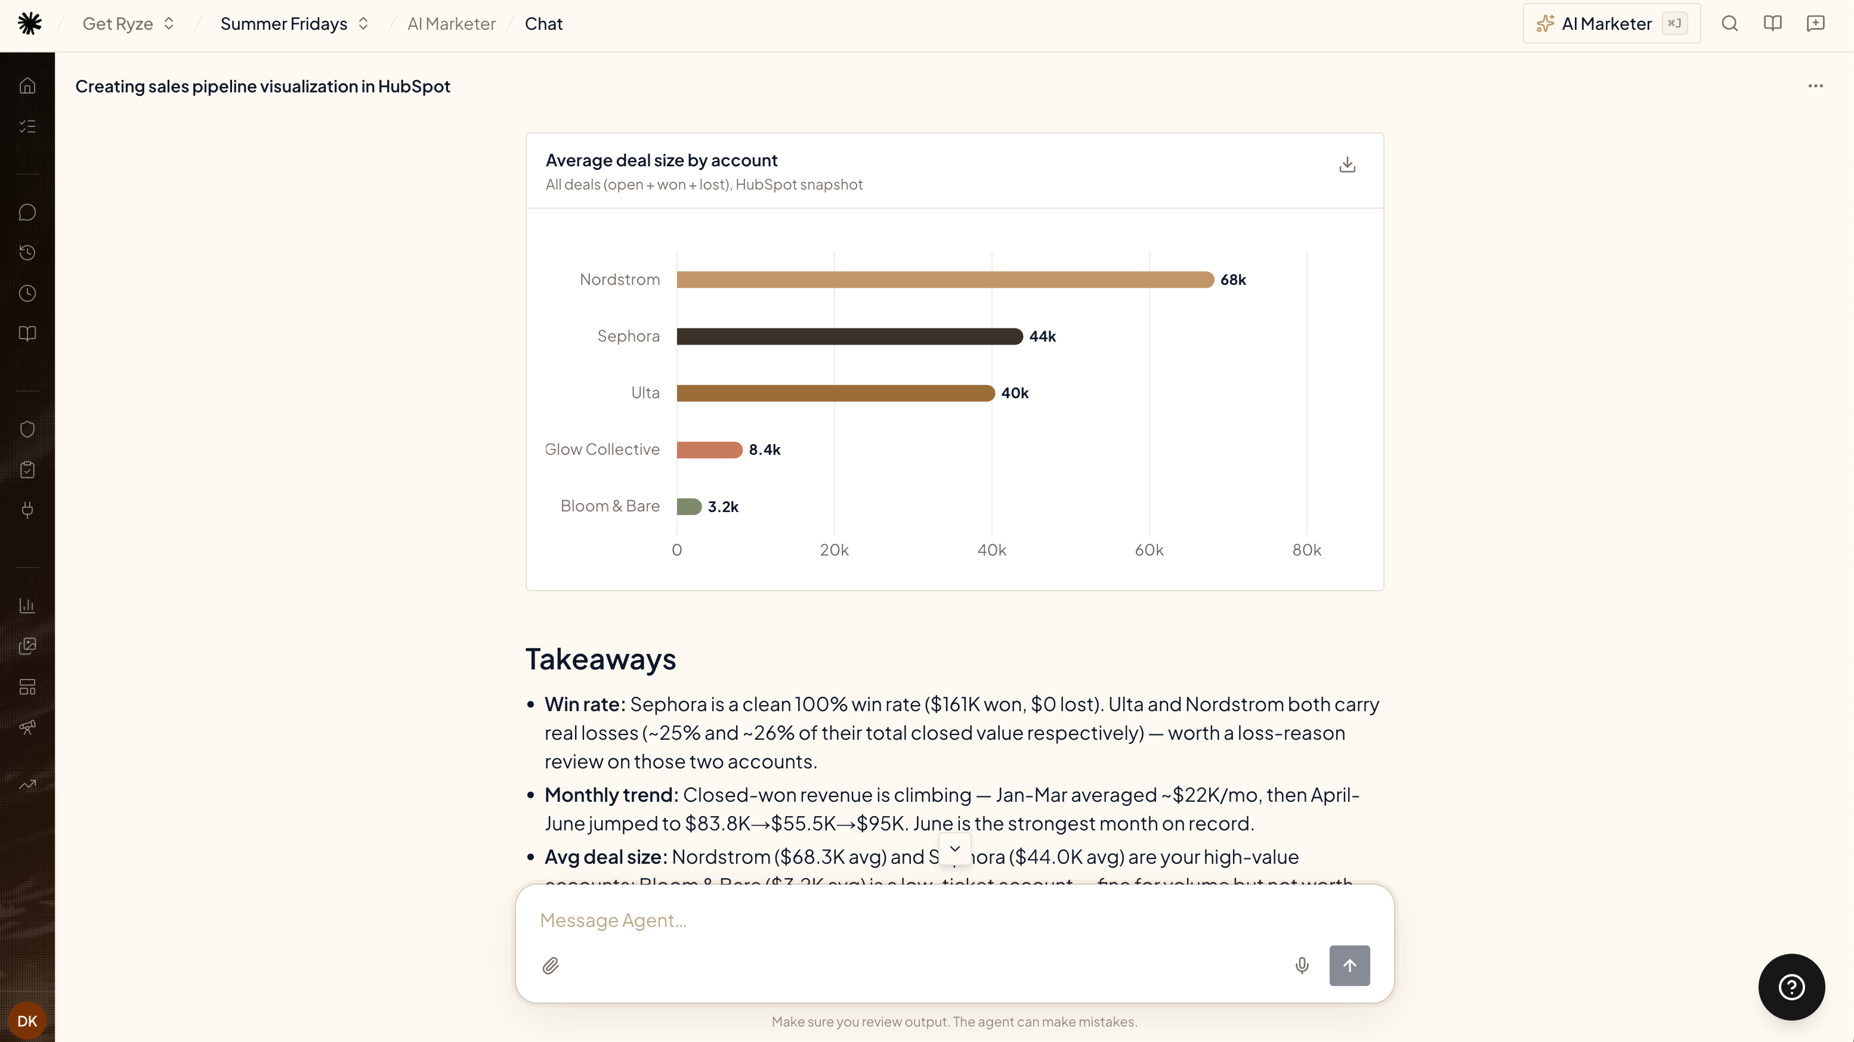Click the "60k" x-axis tick
1854x1042 pixels.
click(1149, 550)
